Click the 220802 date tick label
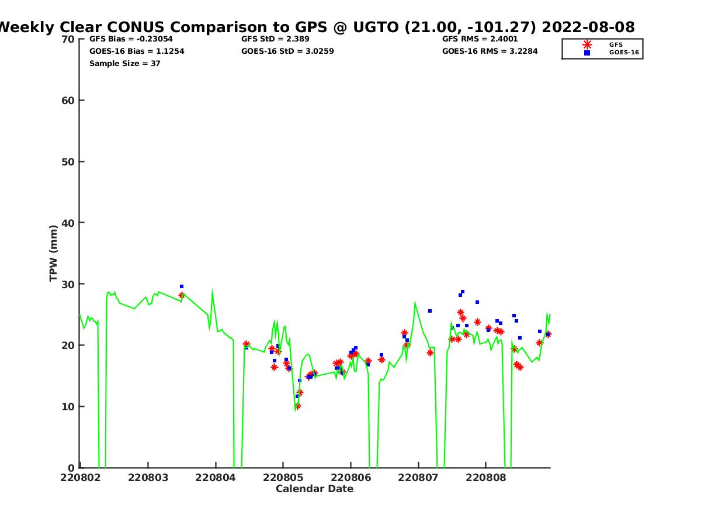701x526 pixels. [80, 477]
